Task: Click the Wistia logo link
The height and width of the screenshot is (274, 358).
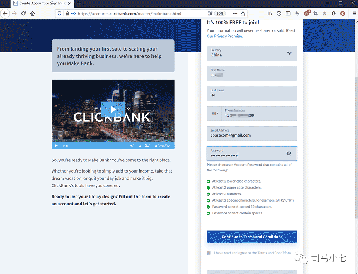Action: point(163,146)
